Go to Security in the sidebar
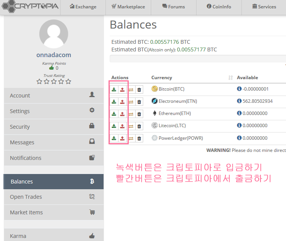 tap(53, 126)
